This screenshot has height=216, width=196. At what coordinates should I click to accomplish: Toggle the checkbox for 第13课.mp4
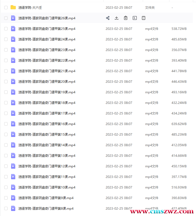point(6,156)
